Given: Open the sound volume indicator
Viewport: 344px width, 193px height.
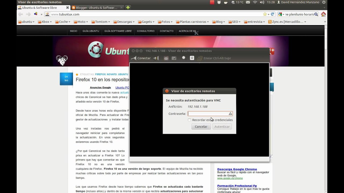Looking at the screenshot, I should click(262, 2).
